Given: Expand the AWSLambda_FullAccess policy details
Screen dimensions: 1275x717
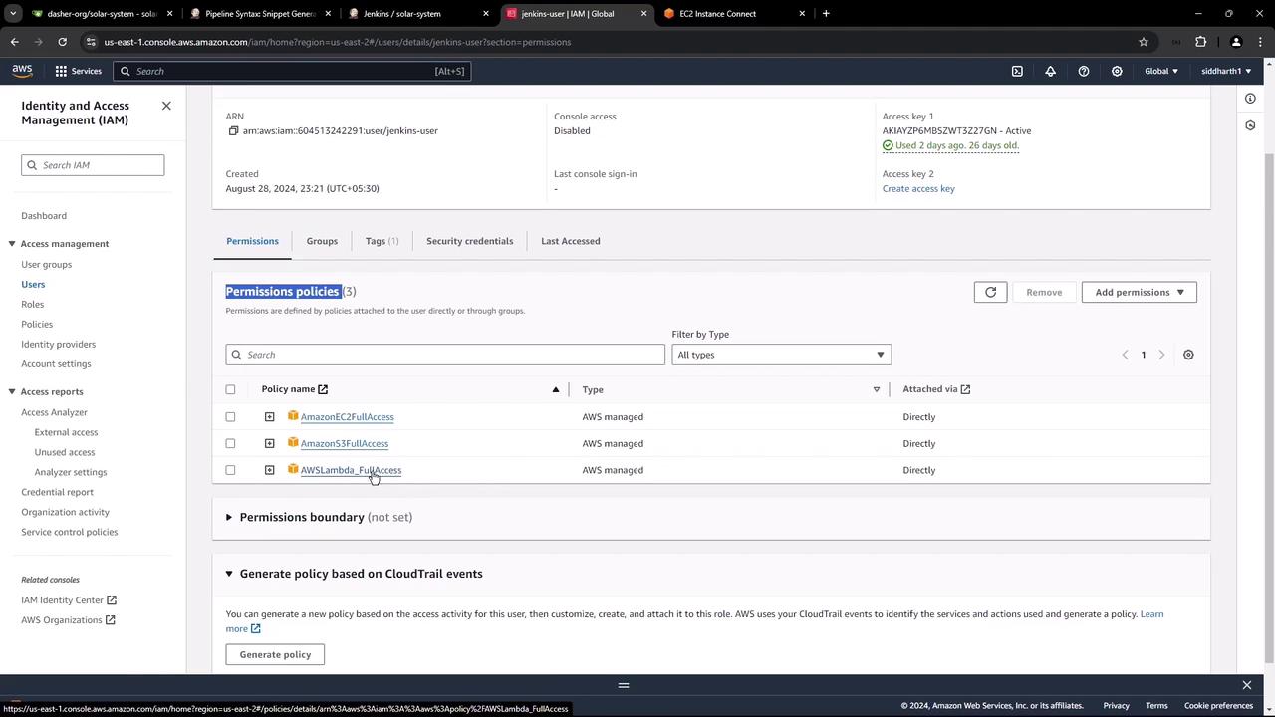Looking at the screenshot, I should [269, 470].
